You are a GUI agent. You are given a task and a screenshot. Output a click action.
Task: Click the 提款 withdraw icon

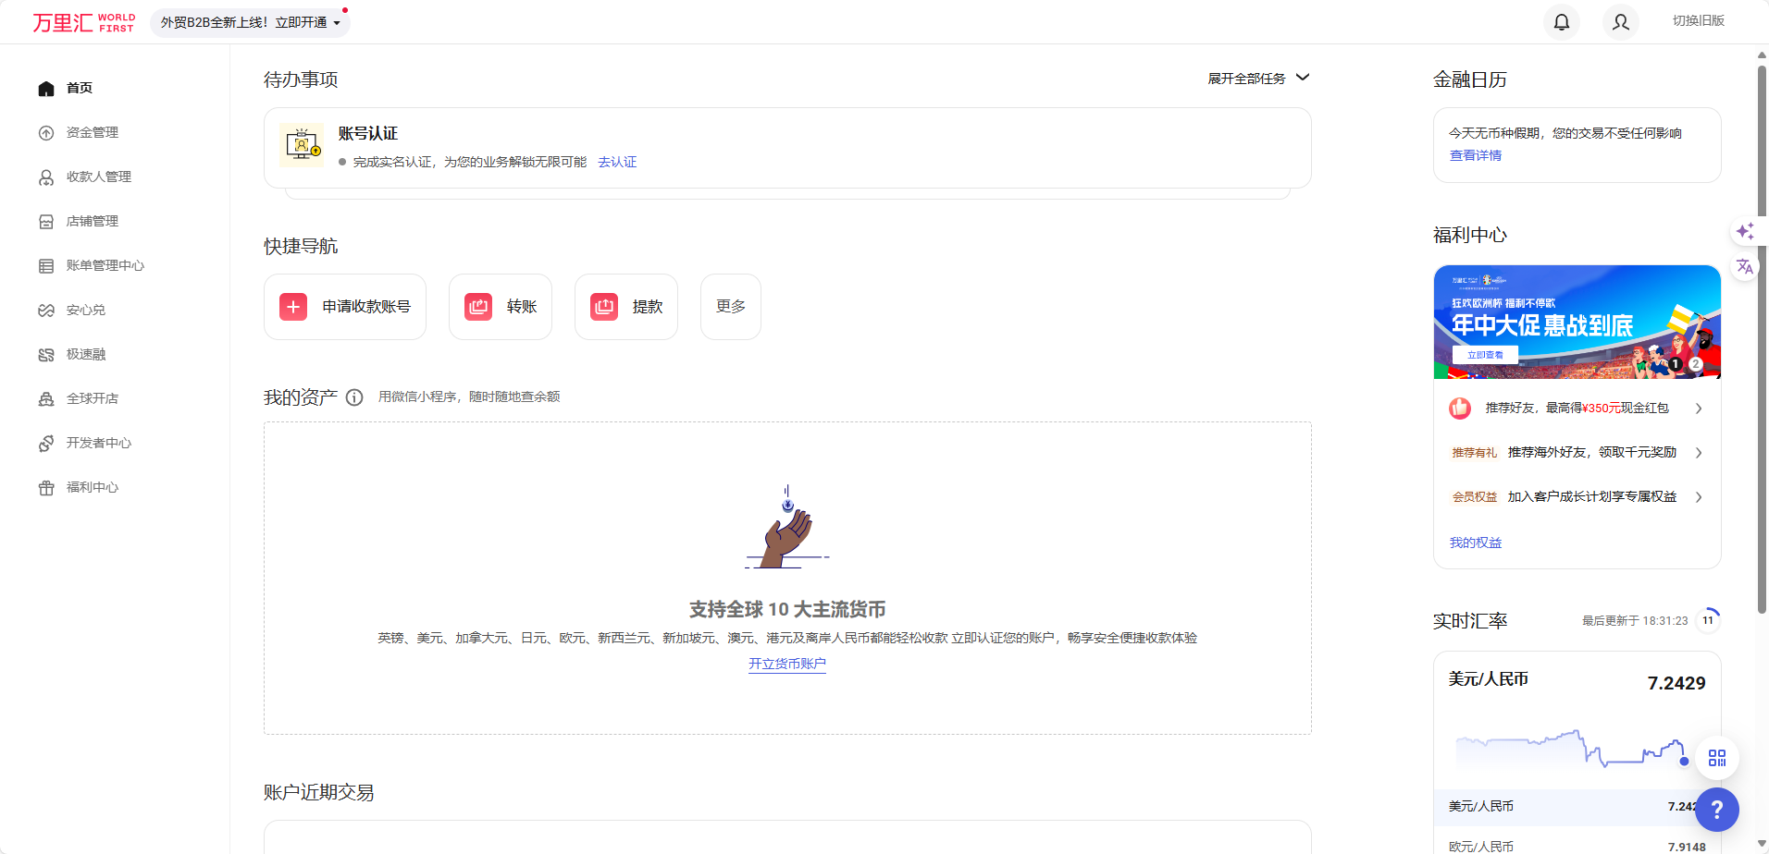click(x=604, y=307)
